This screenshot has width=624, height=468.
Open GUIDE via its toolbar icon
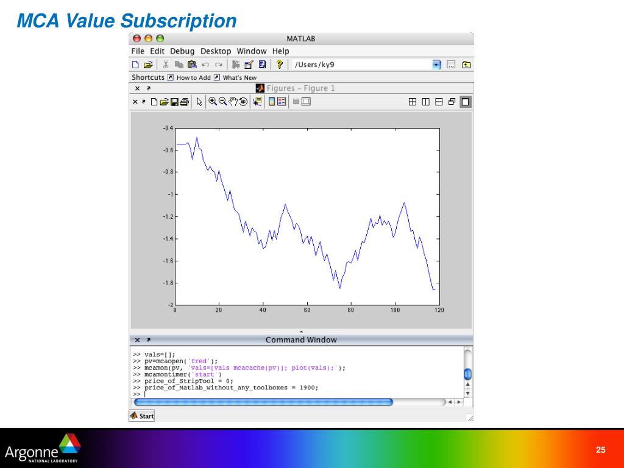coord(249,65)
